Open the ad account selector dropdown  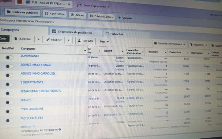pyautogui.click(x=49, y=3)
